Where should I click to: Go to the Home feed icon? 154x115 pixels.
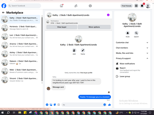tap(62, 6)
